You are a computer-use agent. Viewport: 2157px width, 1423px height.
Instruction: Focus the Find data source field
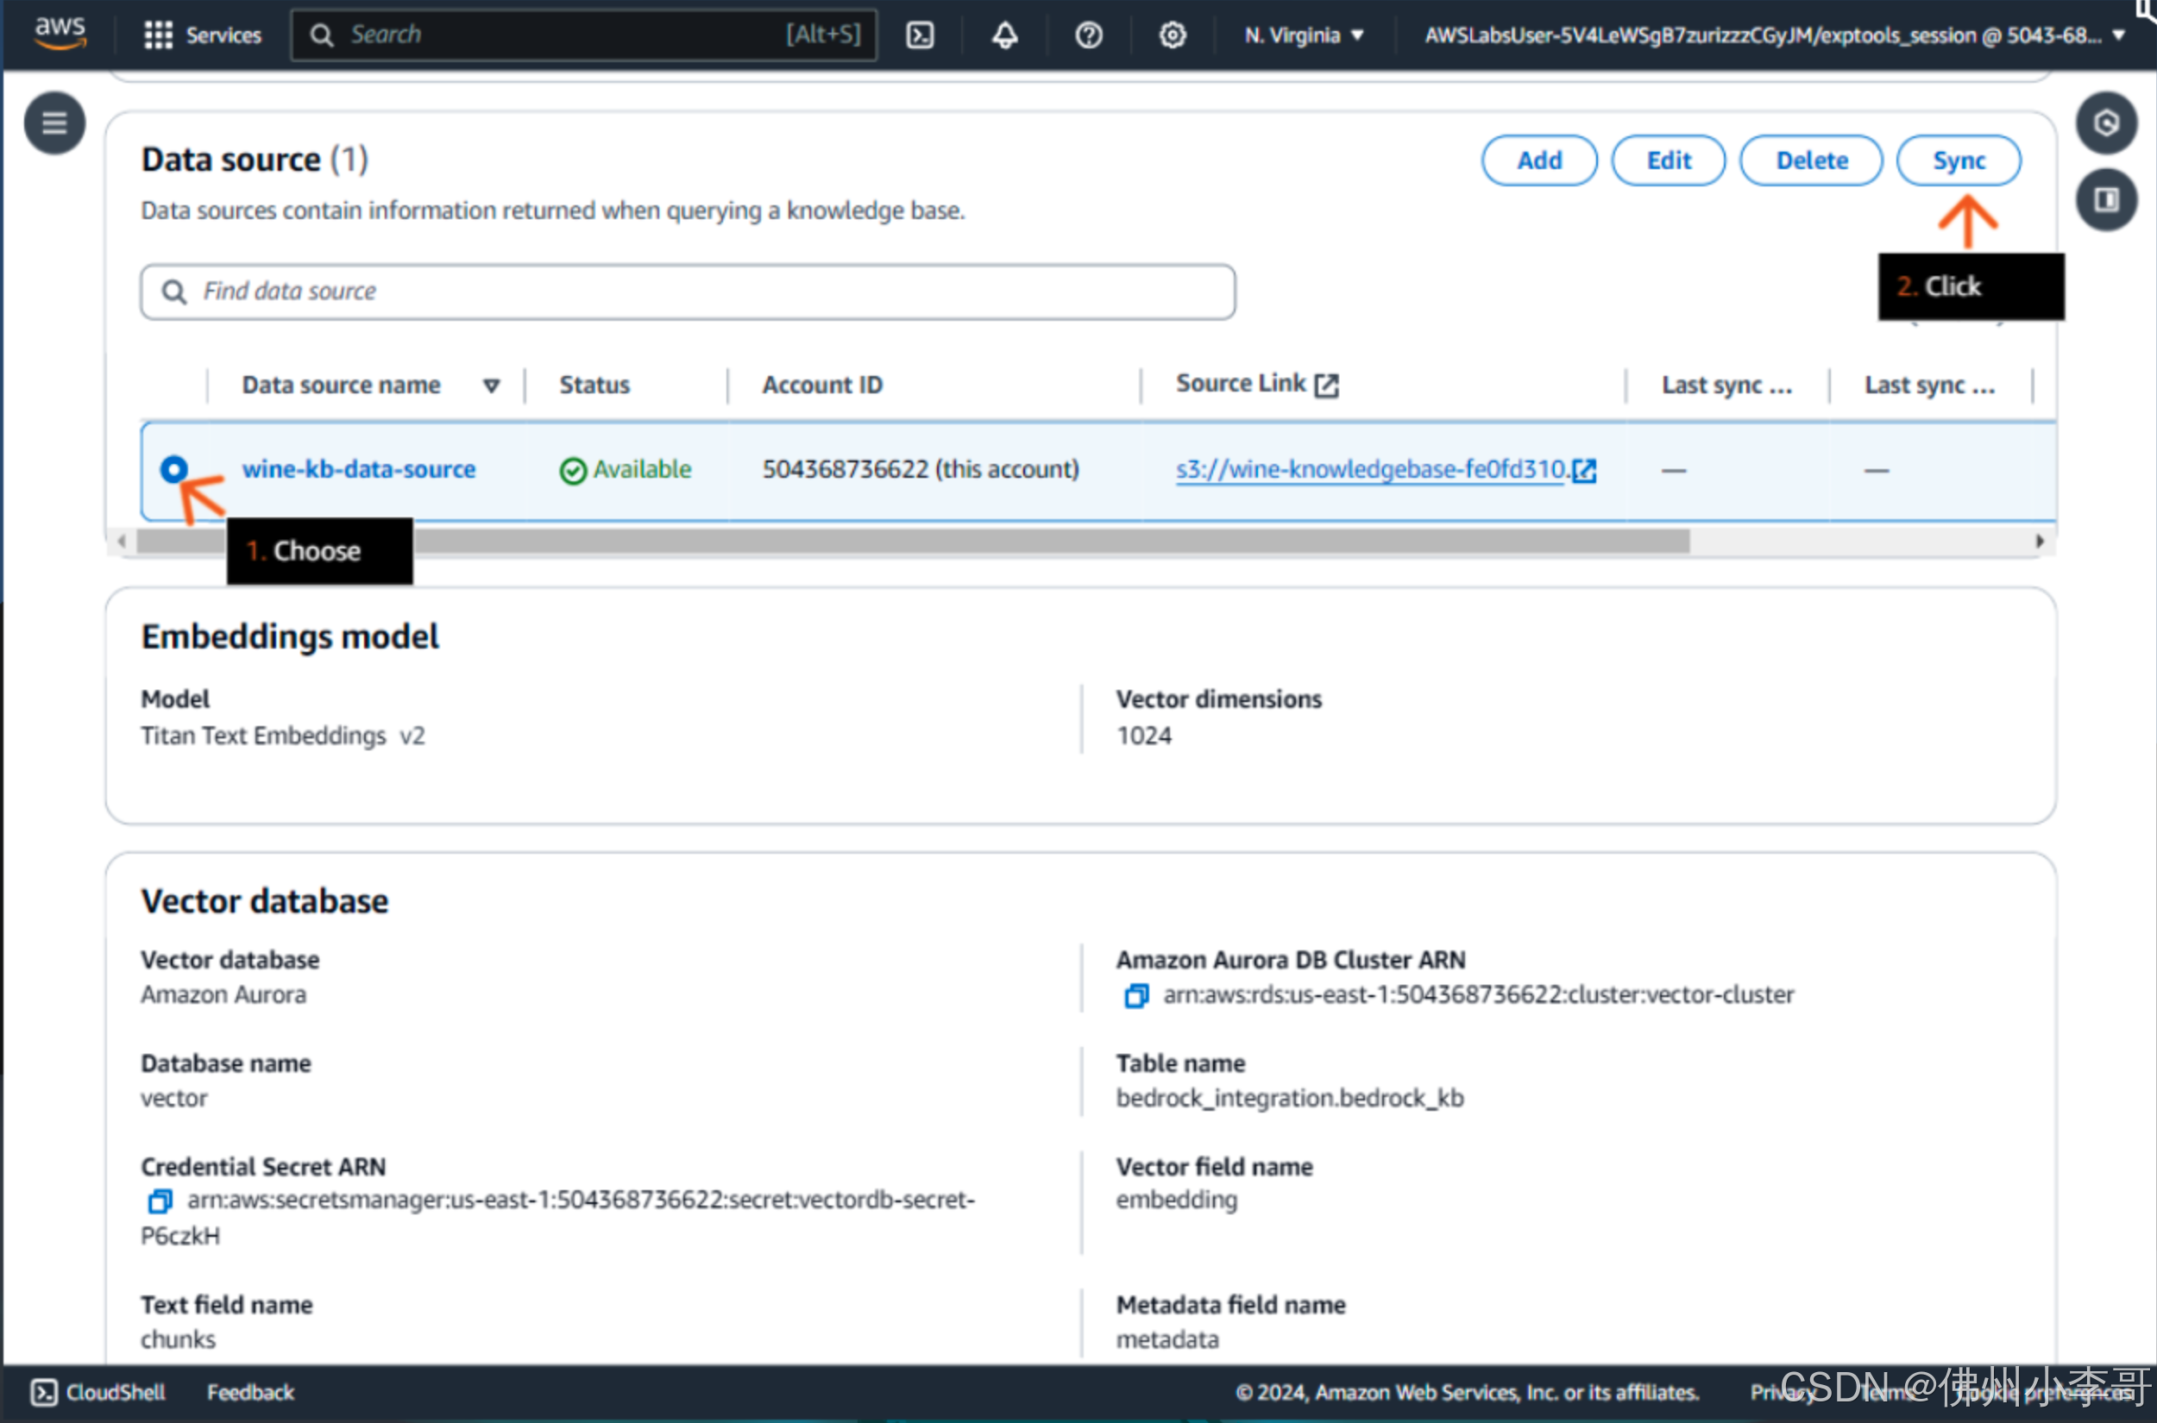689,291
